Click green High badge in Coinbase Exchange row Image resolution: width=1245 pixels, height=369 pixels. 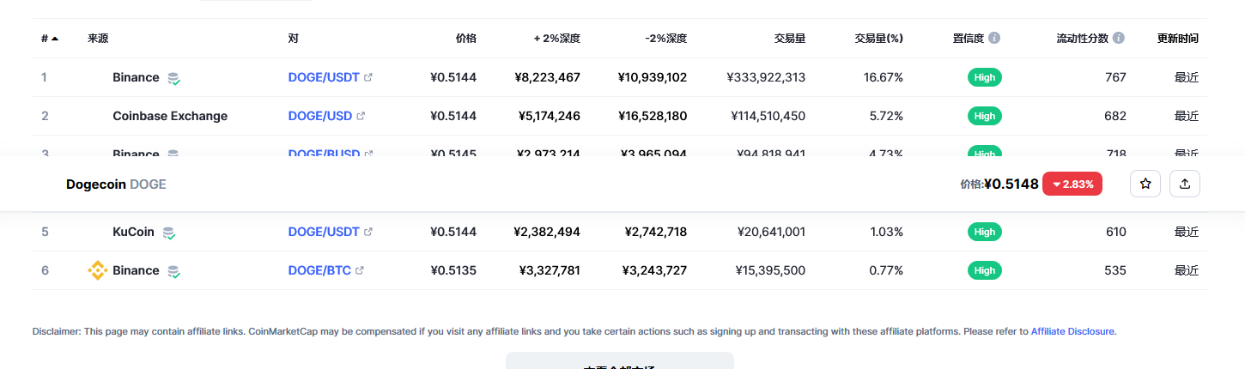984,116
